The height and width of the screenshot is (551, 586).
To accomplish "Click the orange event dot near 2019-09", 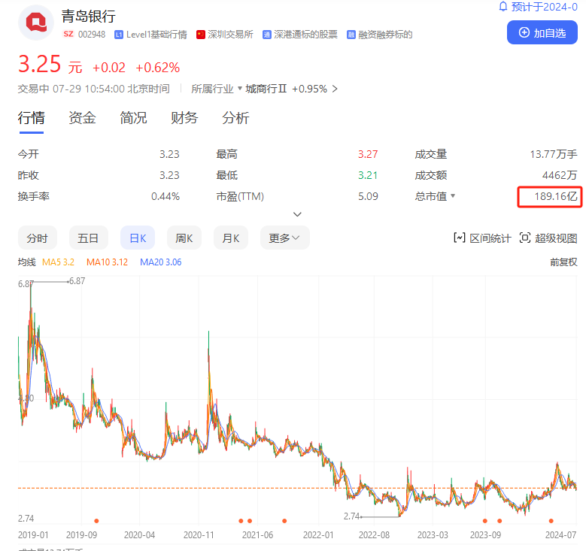I will click(x=96, y=521).
